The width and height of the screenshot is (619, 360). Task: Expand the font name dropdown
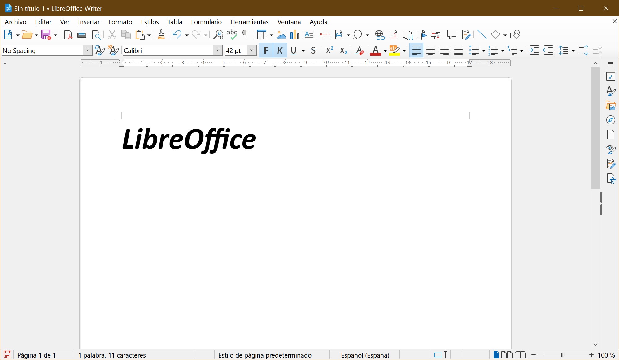tap(217, 50)
